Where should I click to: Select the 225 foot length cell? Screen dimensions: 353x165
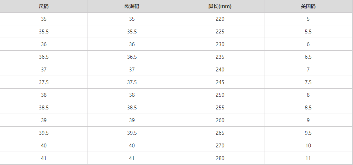click(x=220, y=32)
